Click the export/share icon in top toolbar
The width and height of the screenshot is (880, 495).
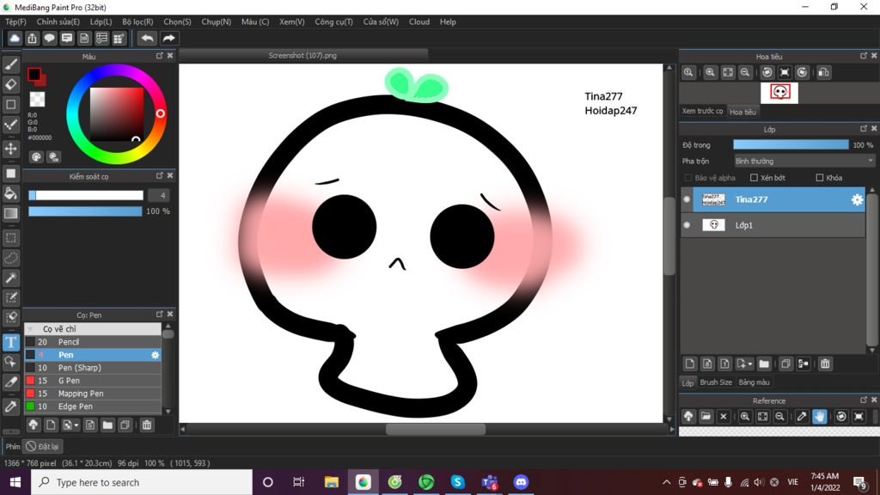point(32,38)
